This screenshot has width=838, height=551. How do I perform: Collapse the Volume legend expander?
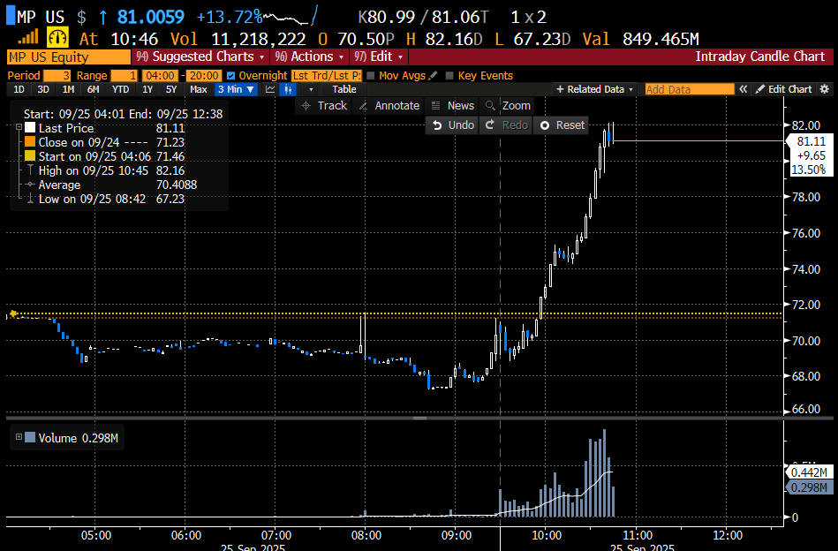[x=19, y=437]
